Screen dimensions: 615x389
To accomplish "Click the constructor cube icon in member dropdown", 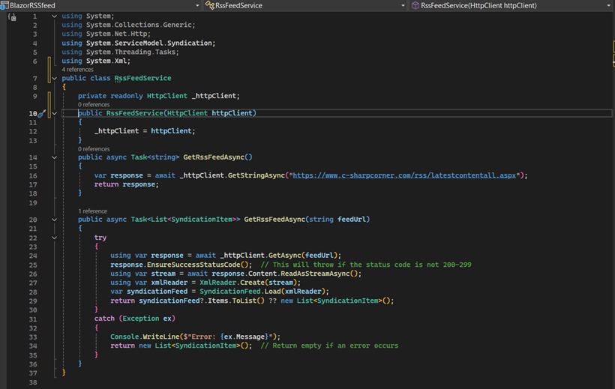I will tap(415, 5).
